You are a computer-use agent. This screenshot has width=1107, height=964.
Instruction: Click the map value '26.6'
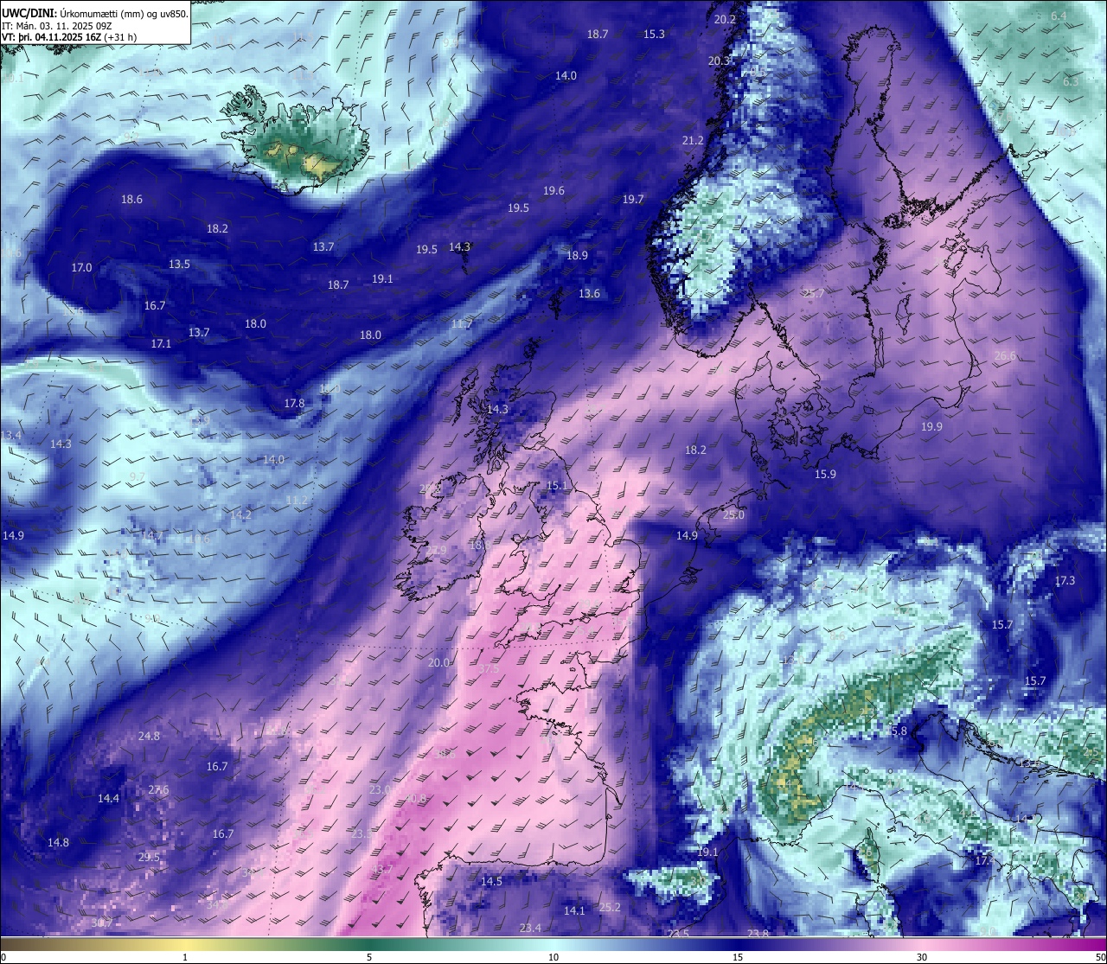point(1006,356)
